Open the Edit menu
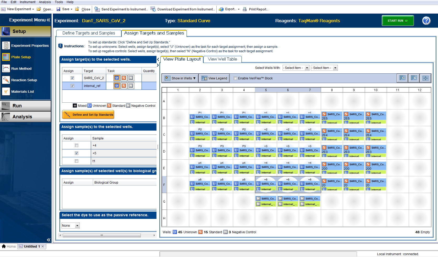 14,2
